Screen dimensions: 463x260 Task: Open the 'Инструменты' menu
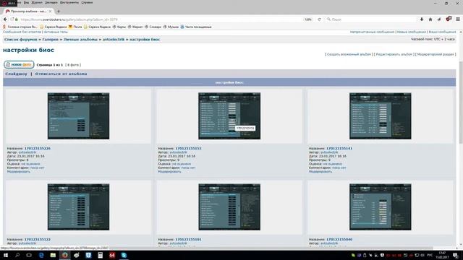point(69,2)
